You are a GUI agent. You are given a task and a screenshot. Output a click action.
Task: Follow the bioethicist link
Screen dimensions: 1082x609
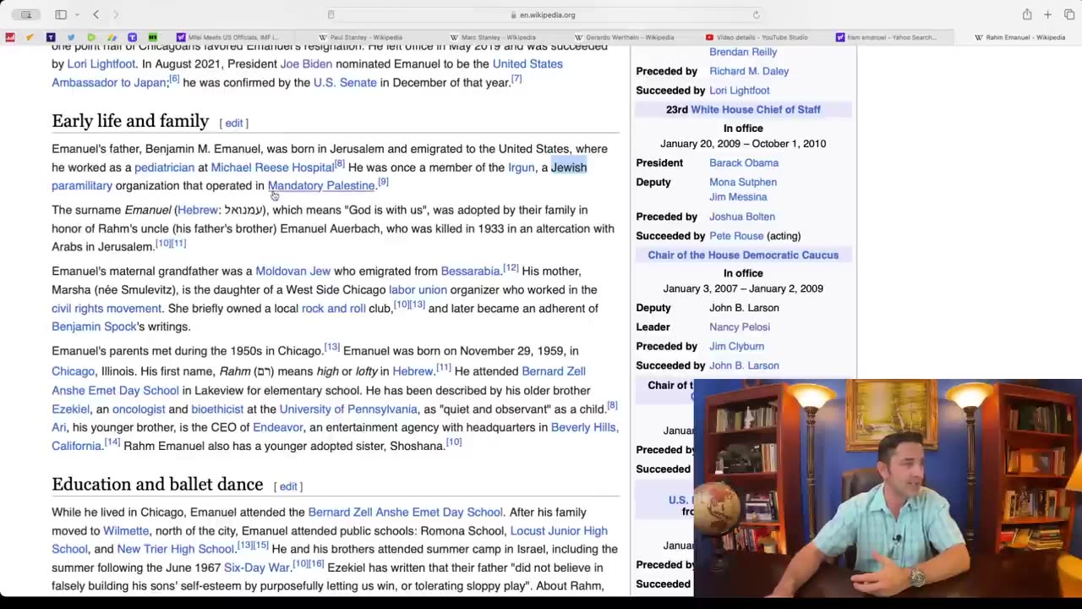coord(217,409)
